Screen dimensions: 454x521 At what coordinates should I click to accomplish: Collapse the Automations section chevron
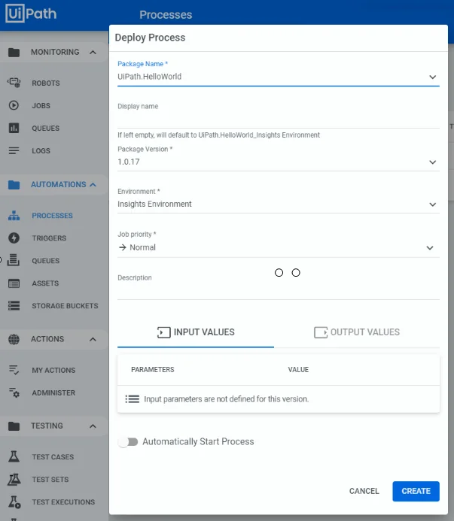[93, 184]
